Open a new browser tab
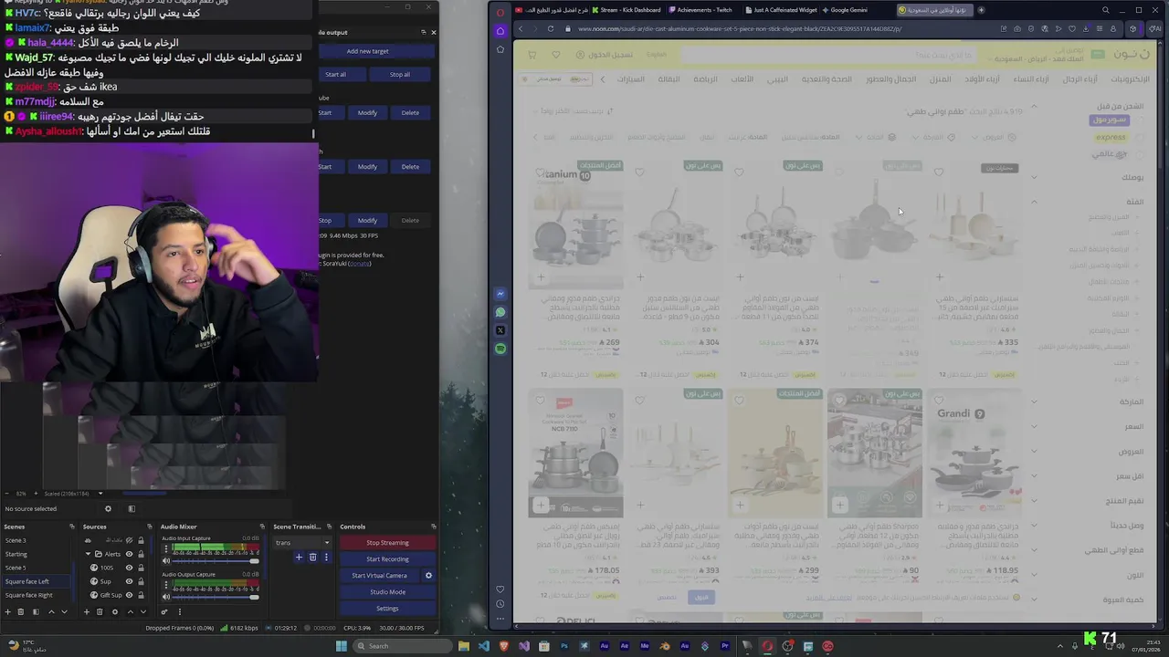 (x=981, y=10)
